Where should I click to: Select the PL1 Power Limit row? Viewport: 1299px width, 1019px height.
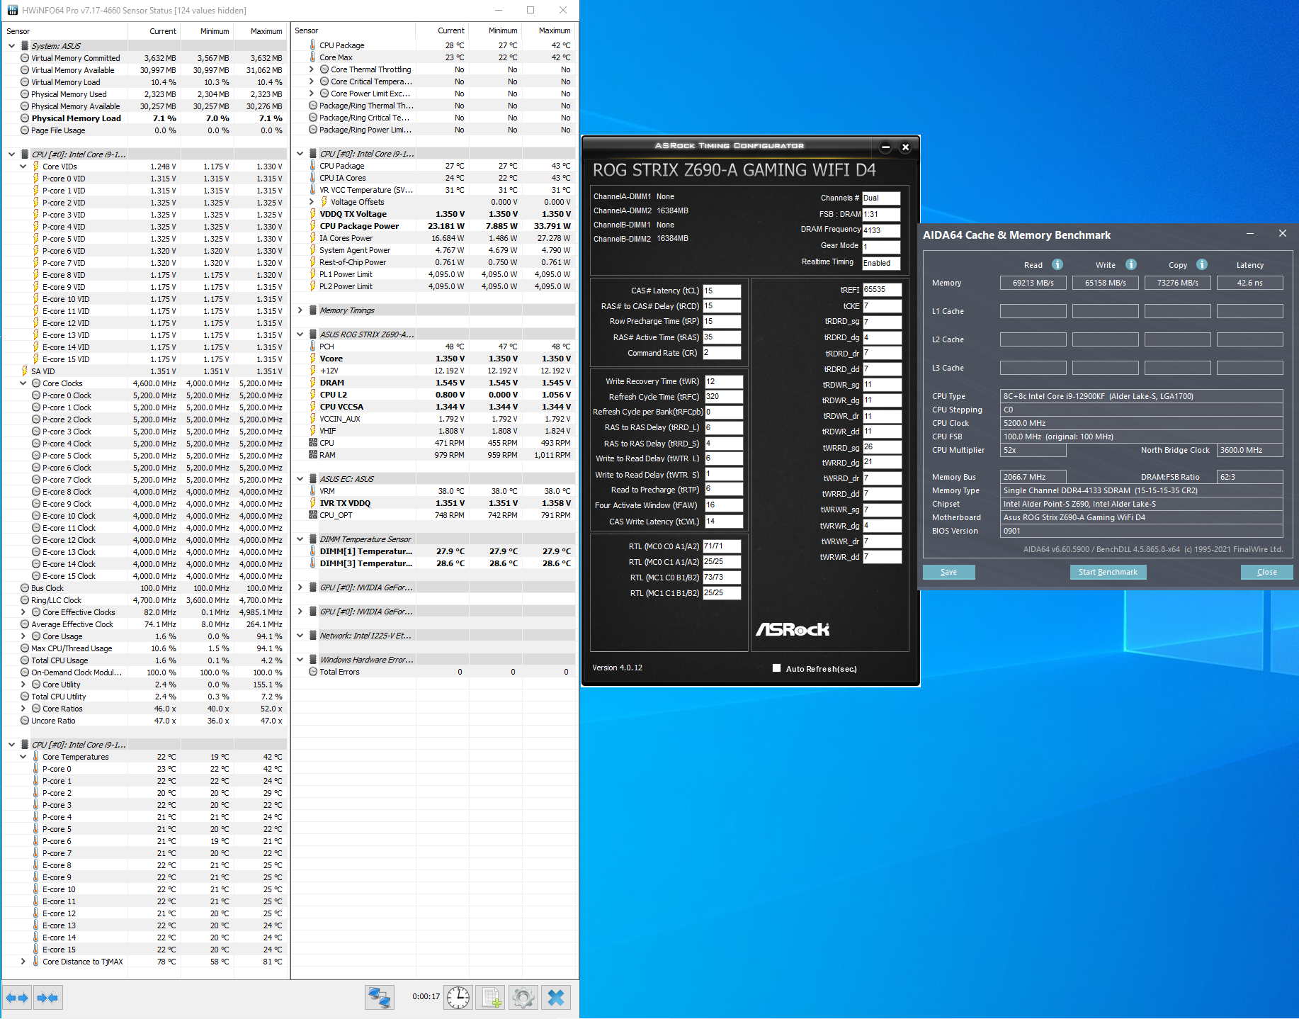click(433, 274)
